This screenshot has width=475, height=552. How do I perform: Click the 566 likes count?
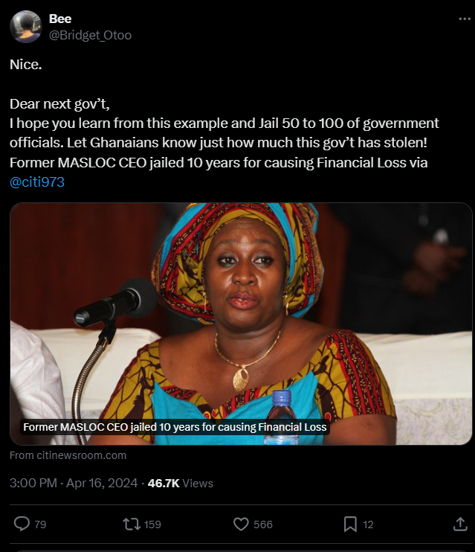click(x=263, y=524)
